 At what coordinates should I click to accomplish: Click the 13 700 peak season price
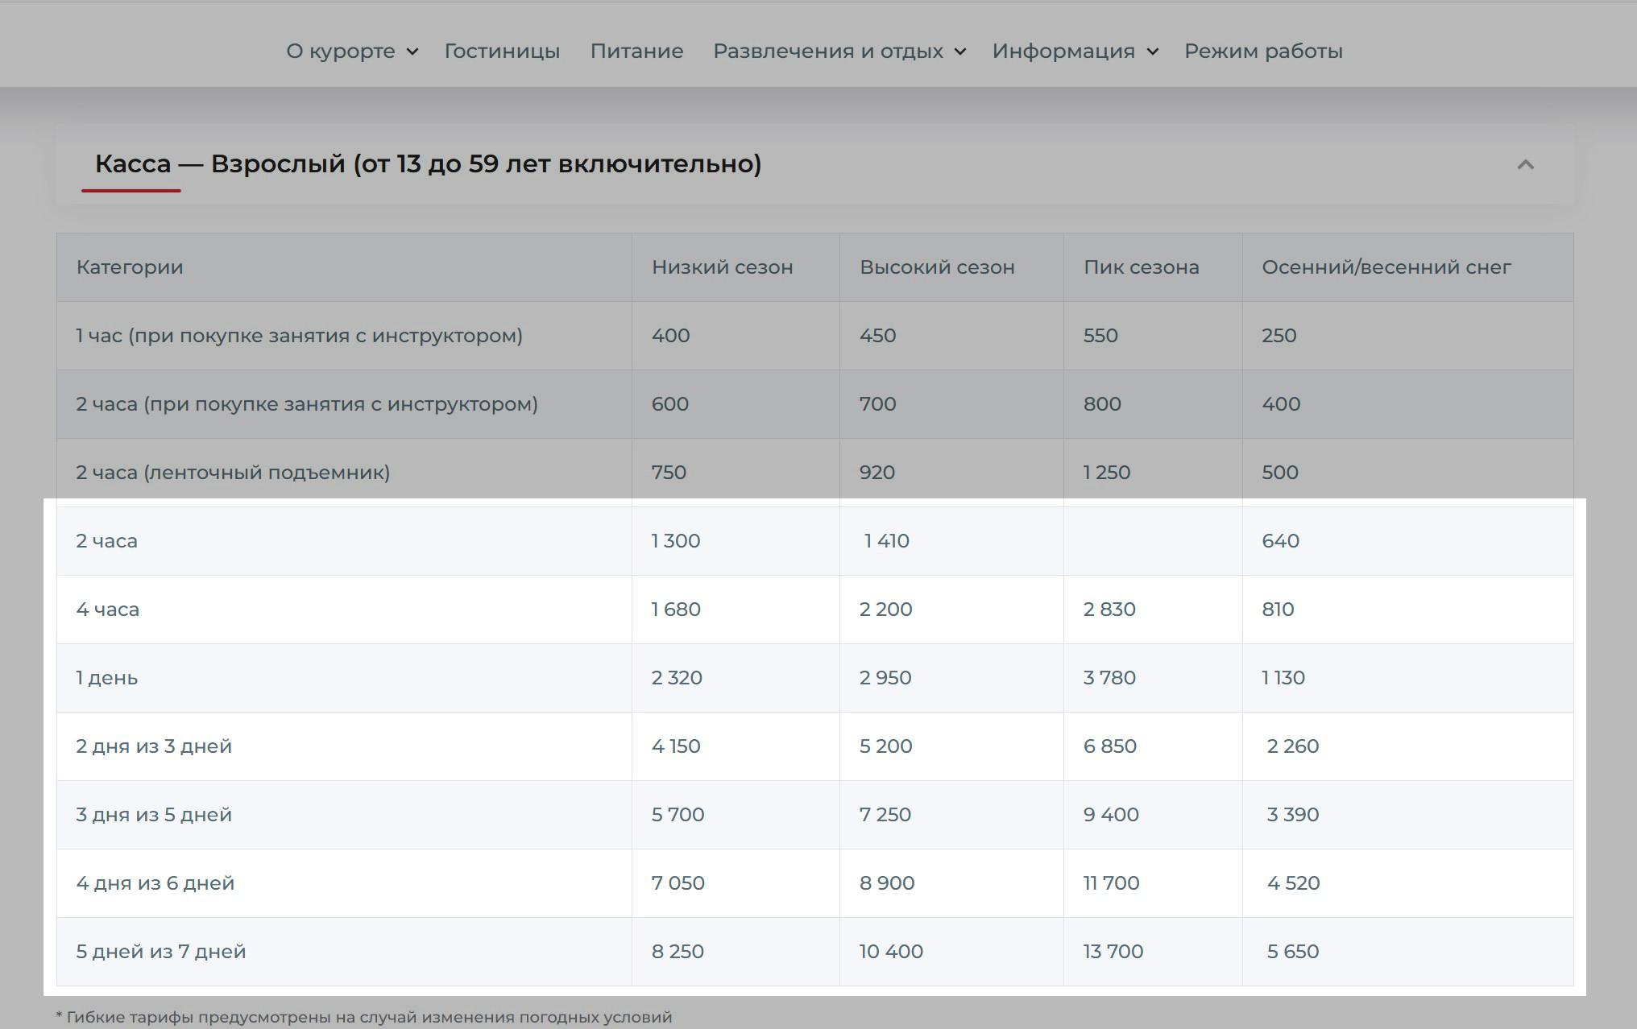point(1113,952)
